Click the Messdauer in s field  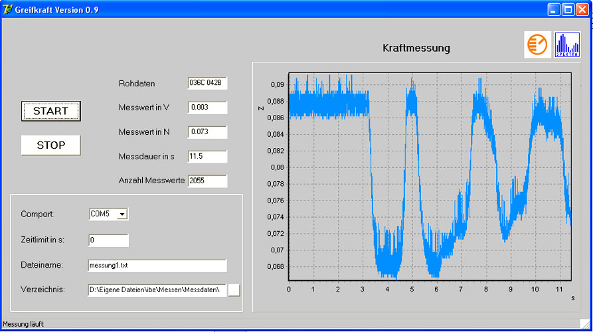[207, 156]
